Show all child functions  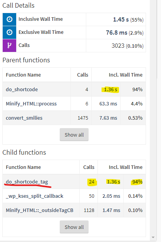(x=74, y=227)
